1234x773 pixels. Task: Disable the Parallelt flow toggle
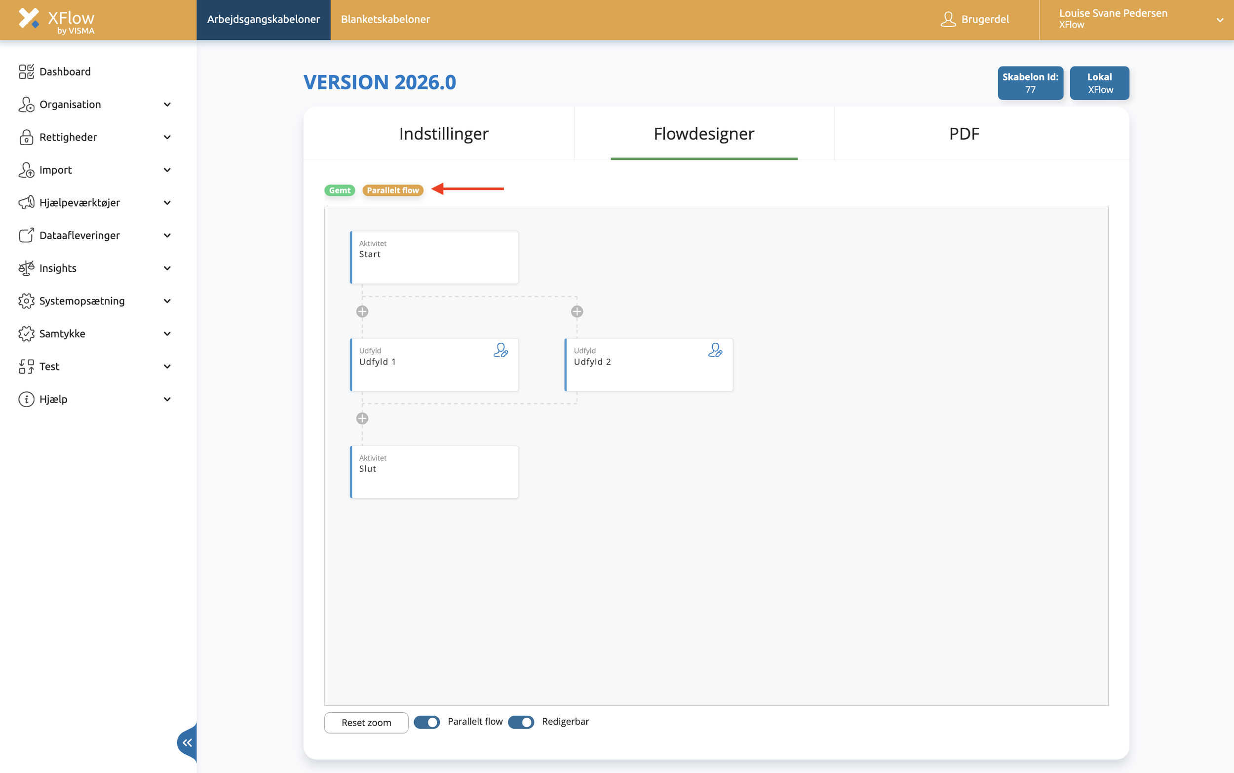(426, 722)
